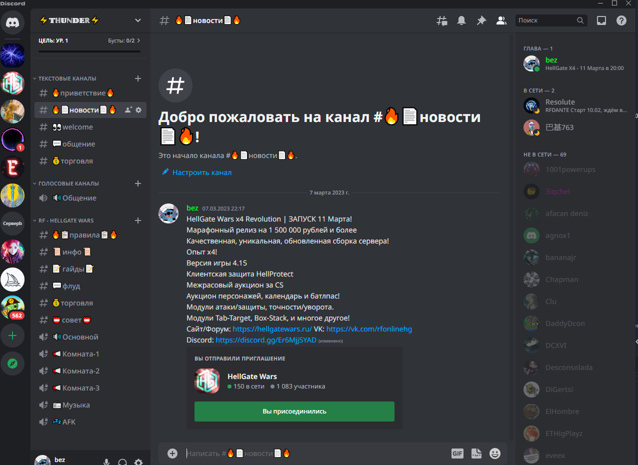
Task: Open the hellgatewars.ru link
Action: point(272,329)
